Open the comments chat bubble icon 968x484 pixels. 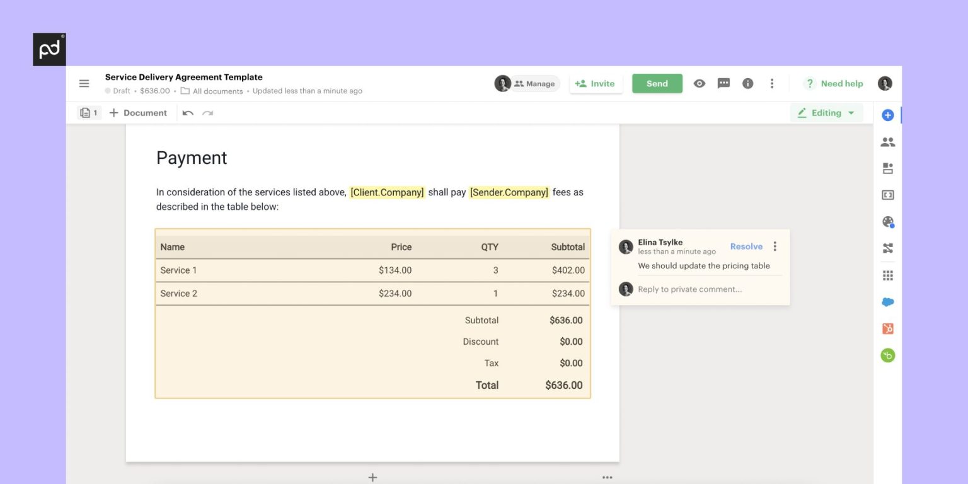tap(723, 83)
